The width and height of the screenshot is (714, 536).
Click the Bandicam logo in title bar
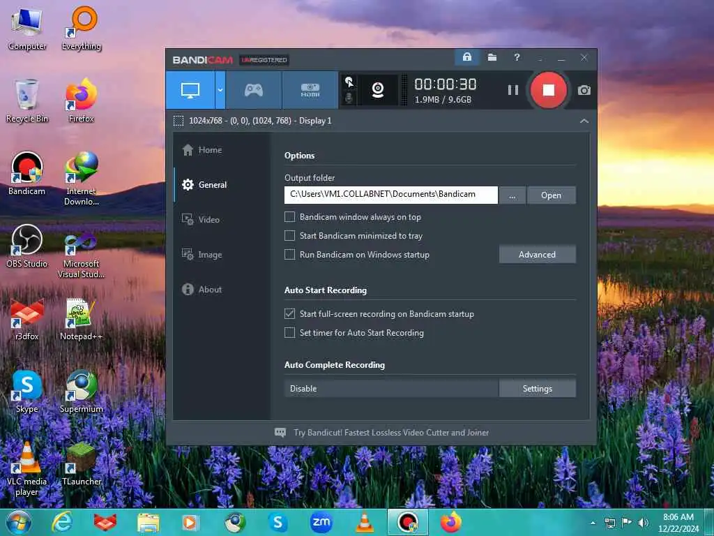(203, 60)
